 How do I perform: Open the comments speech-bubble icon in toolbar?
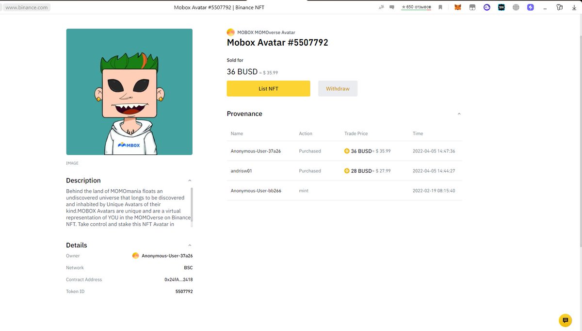click(x=392, y=7)
